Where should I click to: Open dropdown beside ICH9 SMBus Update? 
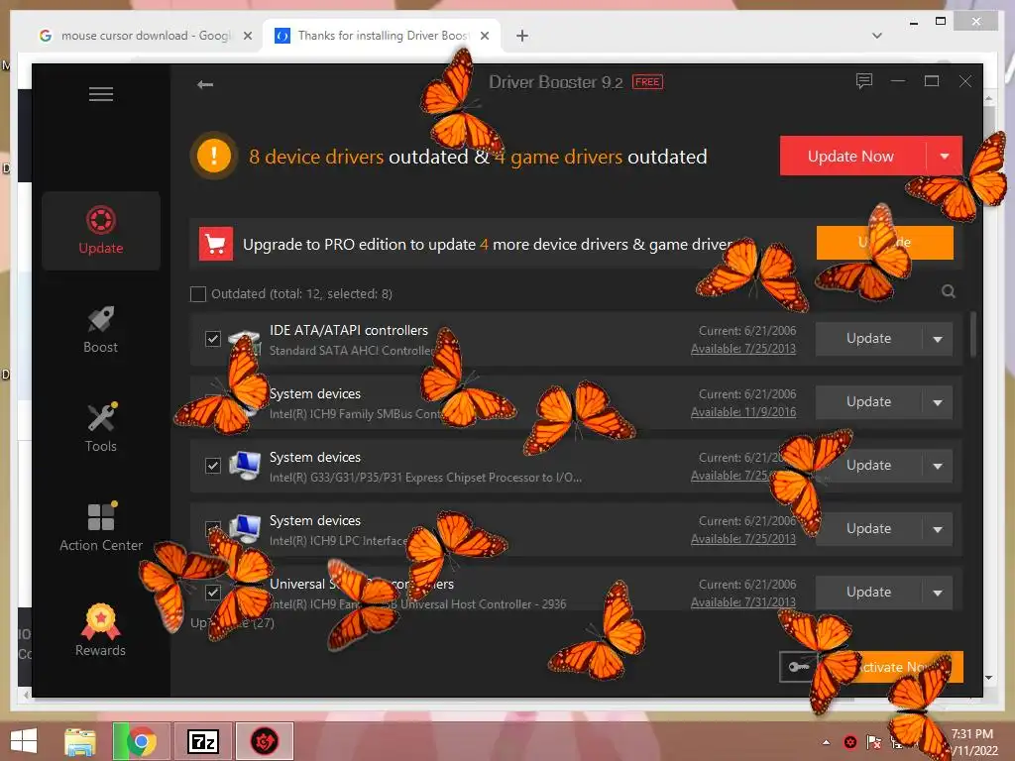tap(938, 402)
